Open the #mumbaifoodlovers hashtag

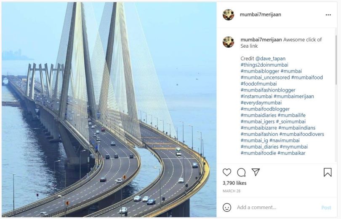[301, 134]
